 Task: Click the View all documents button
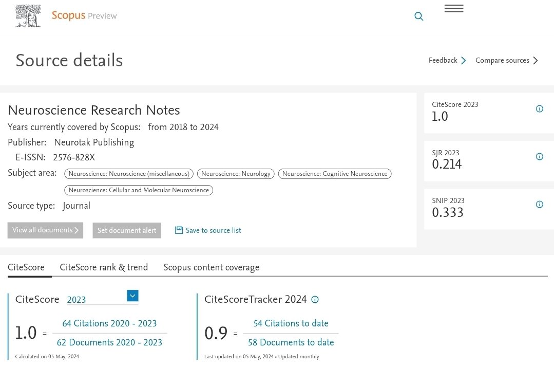point(45,230)
